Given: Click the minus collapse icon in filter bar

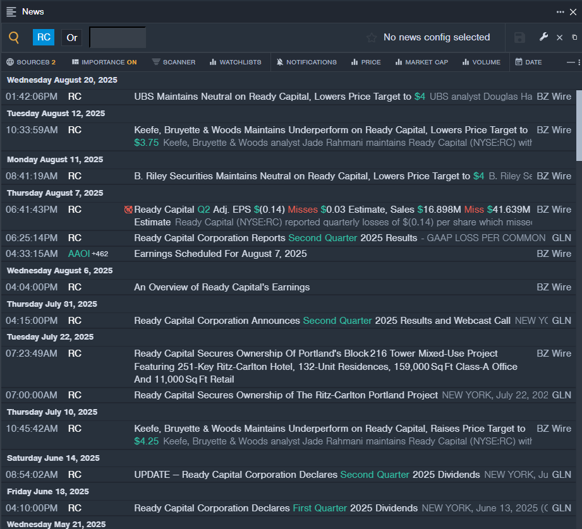Looking at the screenshot, I should 571,62.
